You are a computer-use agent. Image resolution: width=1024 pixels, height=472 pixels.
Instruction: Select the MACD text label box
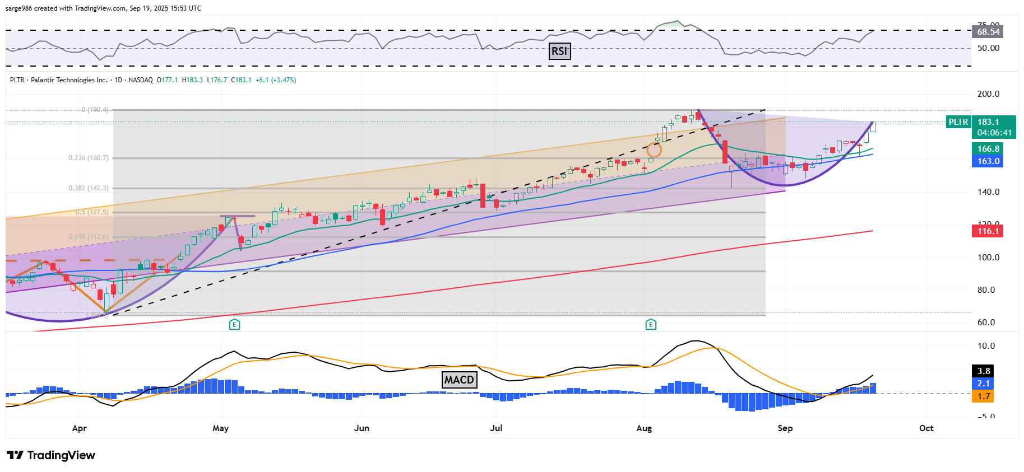pos(459,380)
